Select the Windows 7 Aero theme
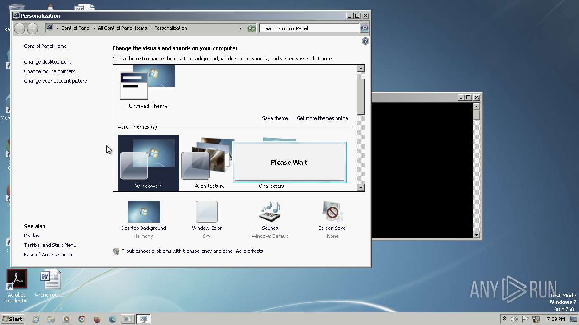 [x=148, y=162]
